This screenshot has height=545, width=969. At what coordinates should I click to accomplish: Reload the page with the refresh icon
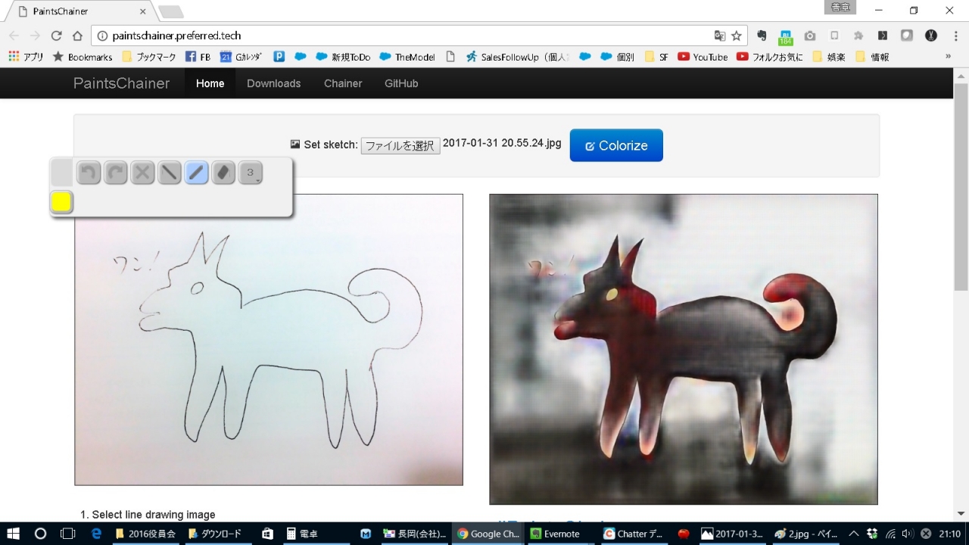[56, 36]
